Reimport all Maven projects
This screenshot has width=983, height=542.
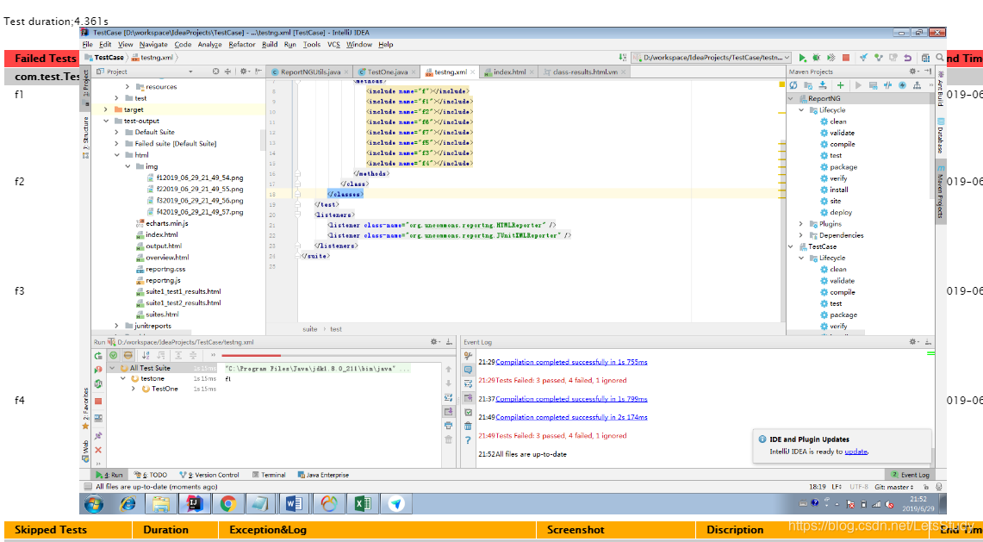793,85
